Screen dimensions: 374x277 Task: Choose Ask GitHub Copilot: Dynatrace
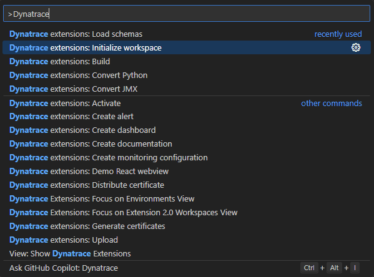pos(187,268)
